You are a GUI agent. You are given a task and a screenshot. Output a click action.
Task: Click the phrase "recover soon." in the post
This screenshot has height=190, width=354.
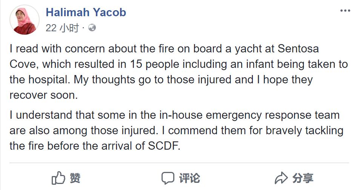pos(44,95)
